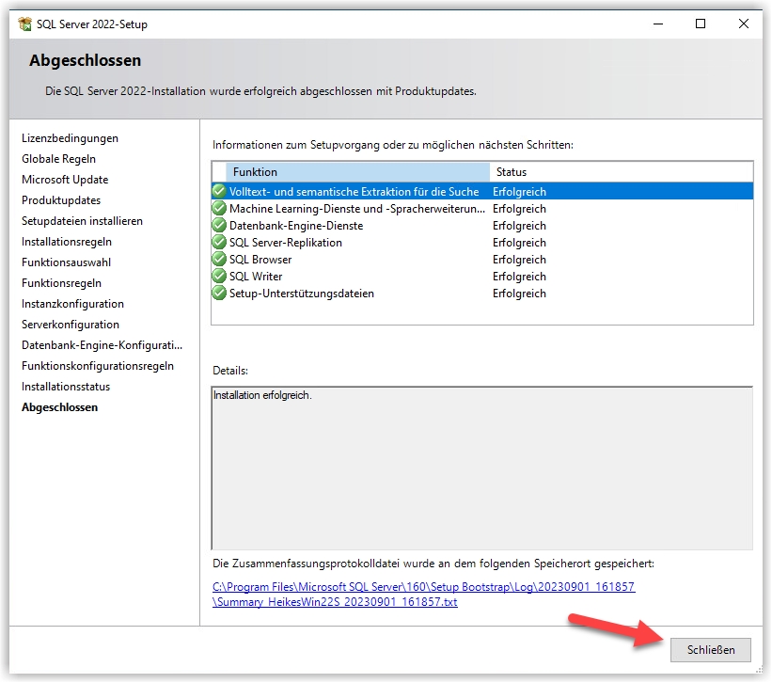Click green check icon for Machine Learning-Dienste row
The height and width of the screenshot is (683, 772).
click(219, 208)
